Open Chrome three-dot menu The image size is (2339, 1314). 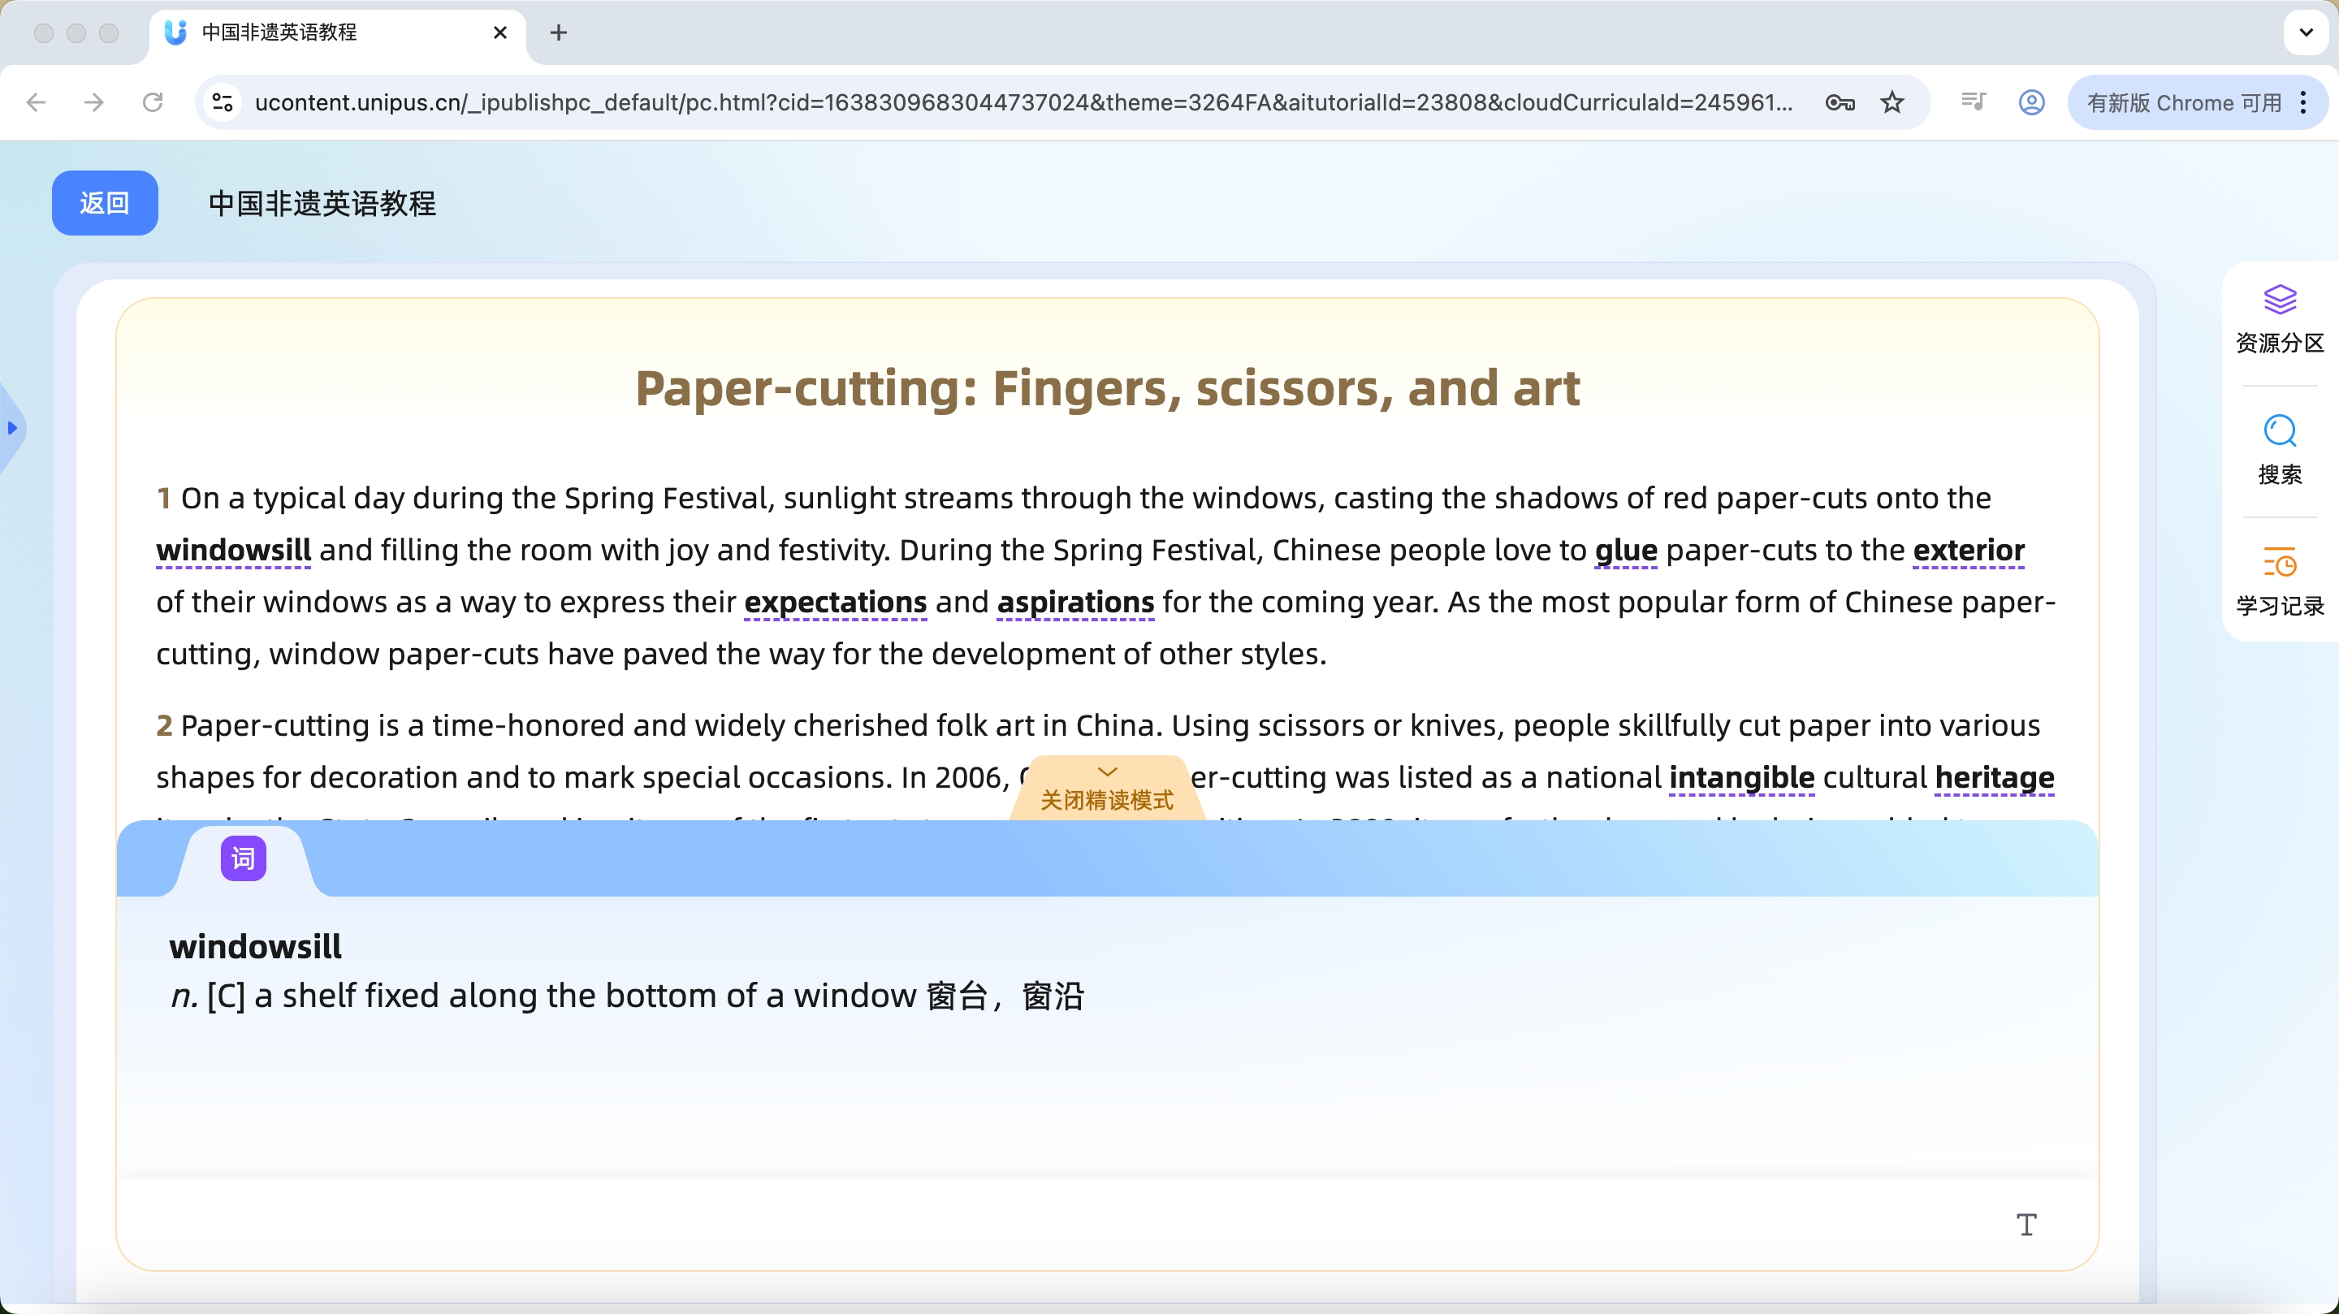point(2303,102)
